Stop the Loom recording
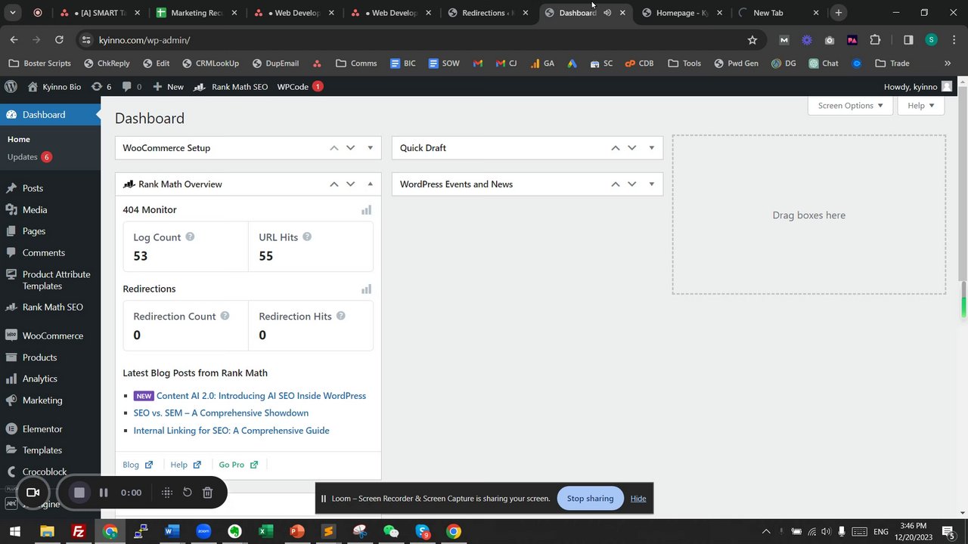 pyautogui.click(x=79, y=493)
